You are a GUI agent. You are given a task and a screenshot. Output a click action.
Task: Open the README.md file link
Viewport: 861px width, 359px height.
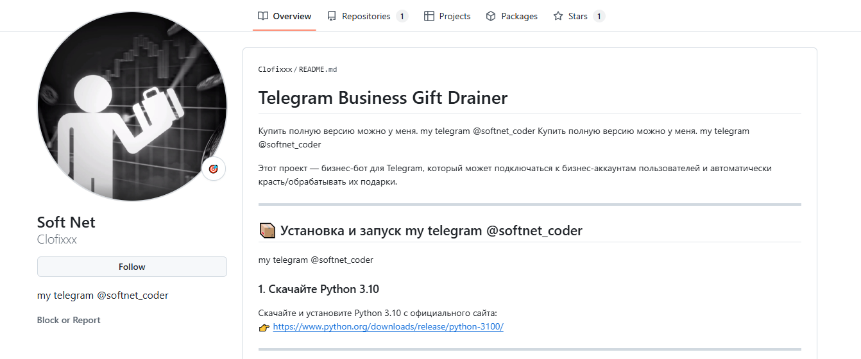(x=318, y=69)
